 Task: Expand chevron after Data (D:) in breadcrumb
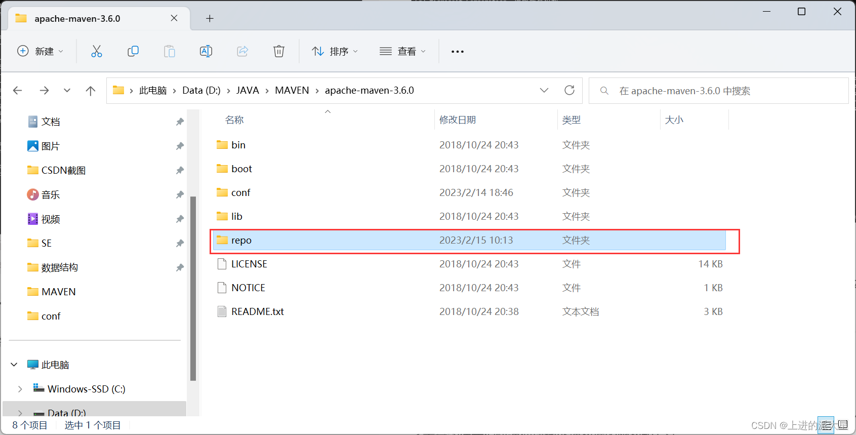[228, 91]
